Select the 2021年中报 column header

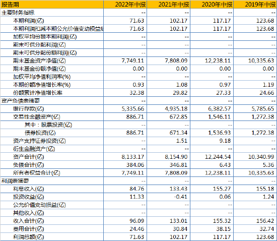[x=169, y=5]
